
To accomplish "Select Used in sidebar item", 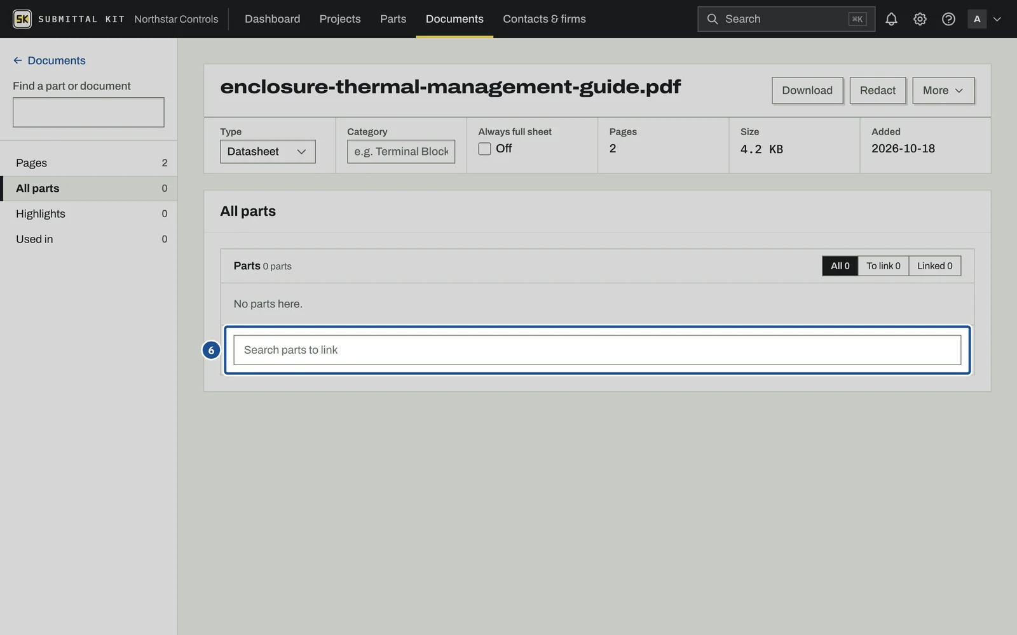I will (88, 239).
